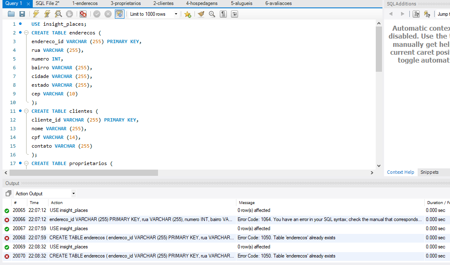450x265 pixels.
Task: Click the editor horizontal scrollbar left arrow
Action: point(6,173)
